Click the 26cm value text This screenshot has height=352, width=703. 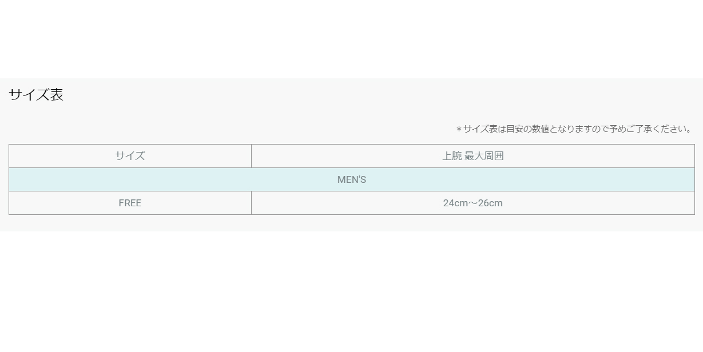click(x=490, y=203)
